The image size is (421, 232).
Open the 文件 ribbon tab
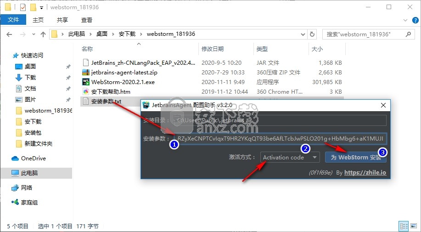pyautogui.click(x=13, y=20)
